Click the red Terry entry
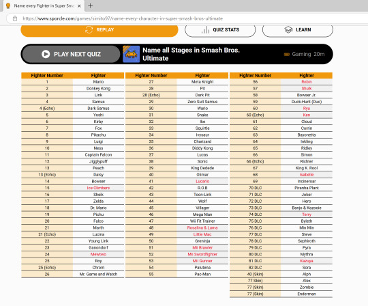Image resolution: width=368 pixels, height=306 pixels. coord(307,214)
